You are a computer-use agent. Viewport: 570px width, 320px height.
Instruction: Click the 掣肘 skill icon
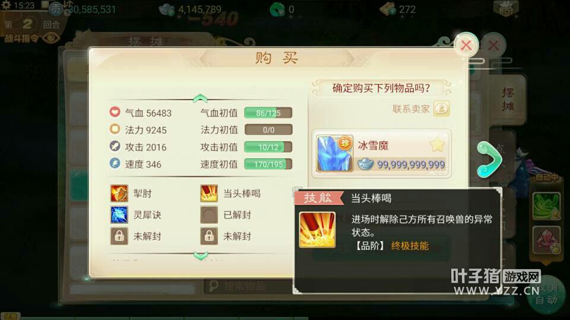pos(119,193)
